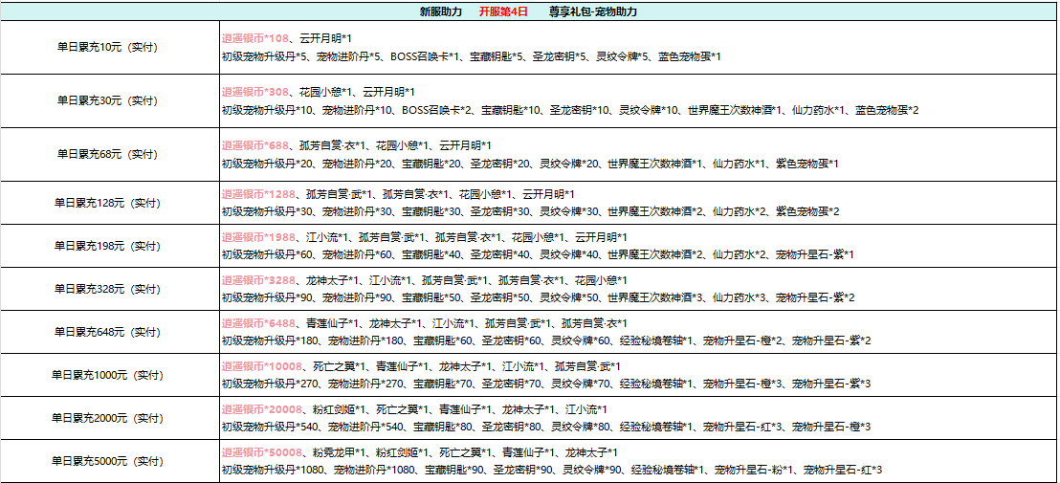Click the 新服助力 header text

pos(441,12)
